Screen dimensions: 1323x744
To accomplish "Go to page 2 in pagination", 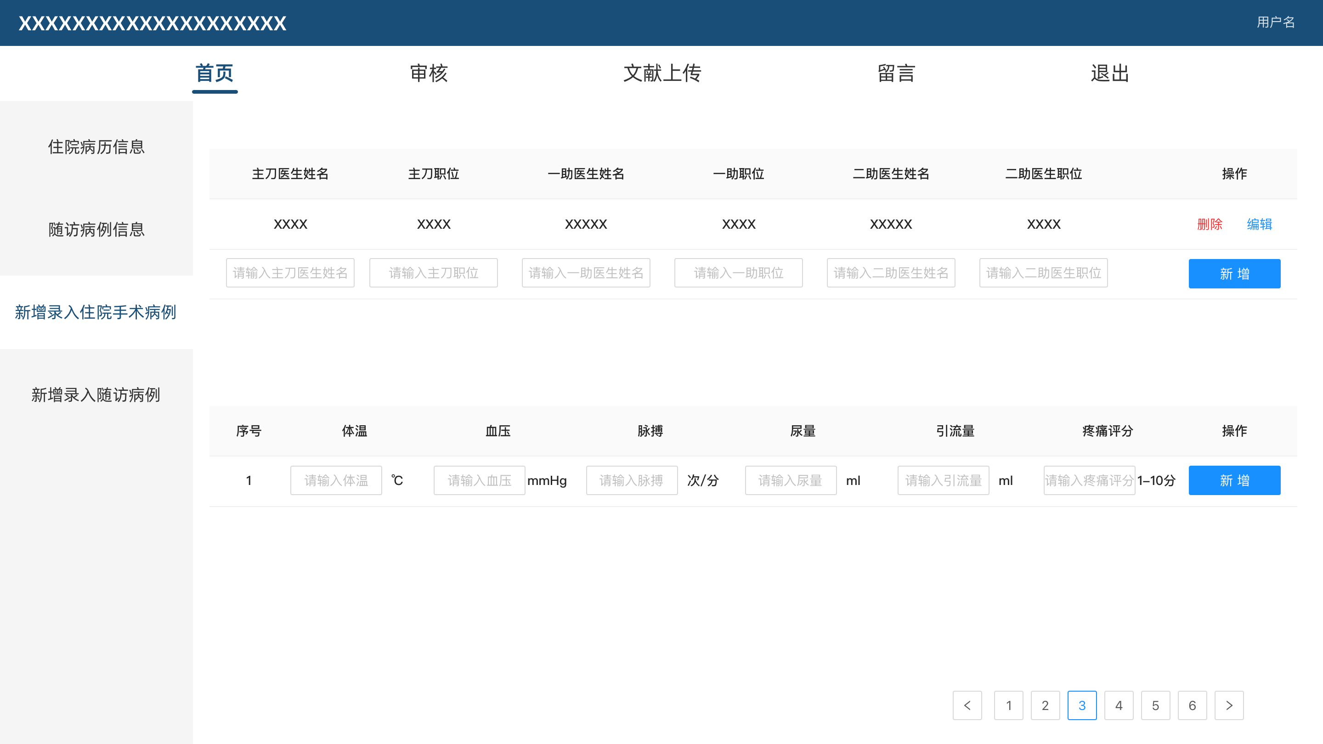I will click(1045, 705).
